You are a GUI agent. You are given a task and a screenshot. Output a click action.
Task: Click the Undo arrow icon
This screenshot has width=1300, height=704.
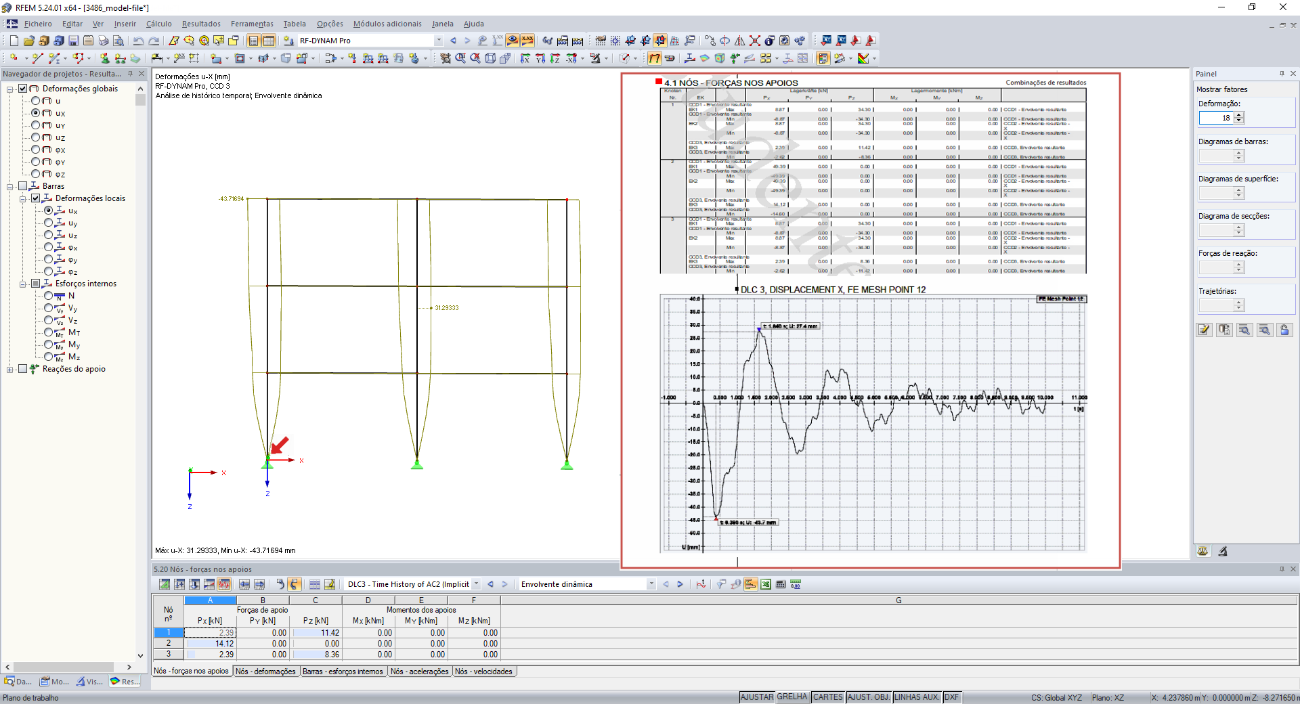(x=138, y=41)
